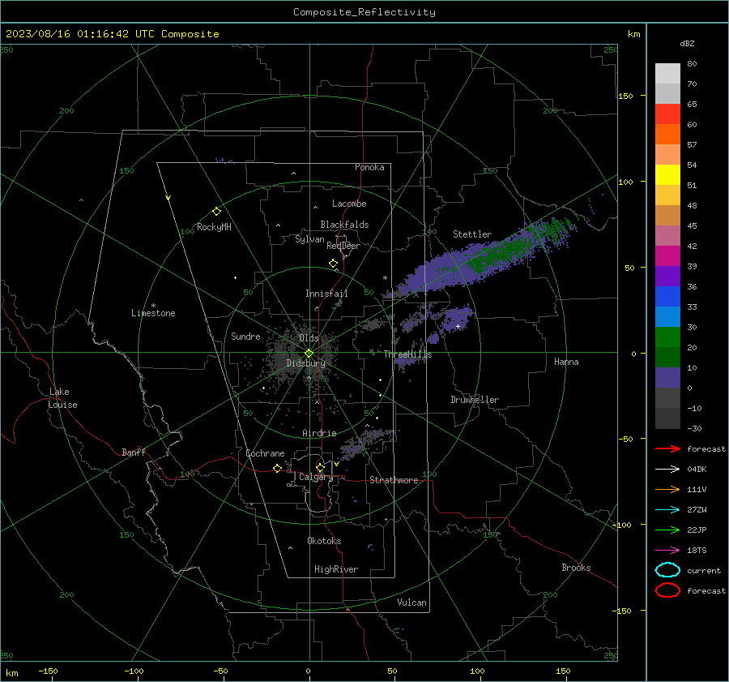Click the red forecast arrow in legend
This screenshot has width=729, height=682.
point(667,448)
